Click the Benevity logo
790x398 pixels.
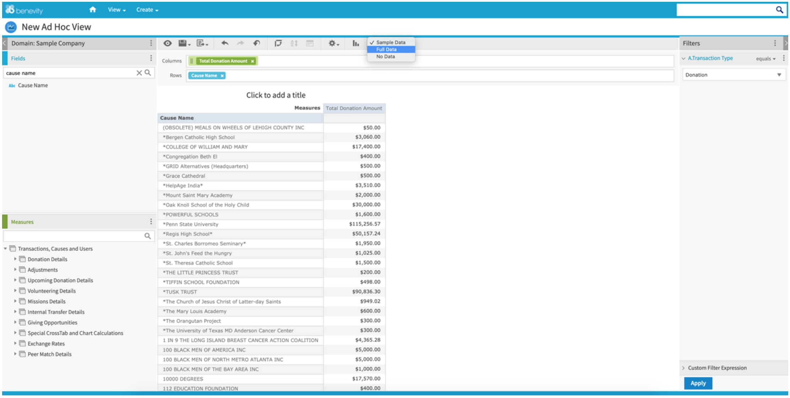pyautogui.click(x=24, y=10)
